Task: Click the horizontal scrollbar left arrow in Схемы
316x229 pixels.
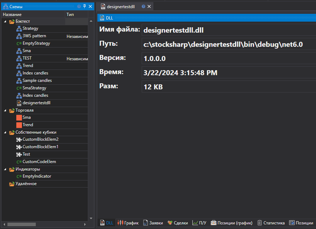Action: pyautogui.click(x=5, y=224)
